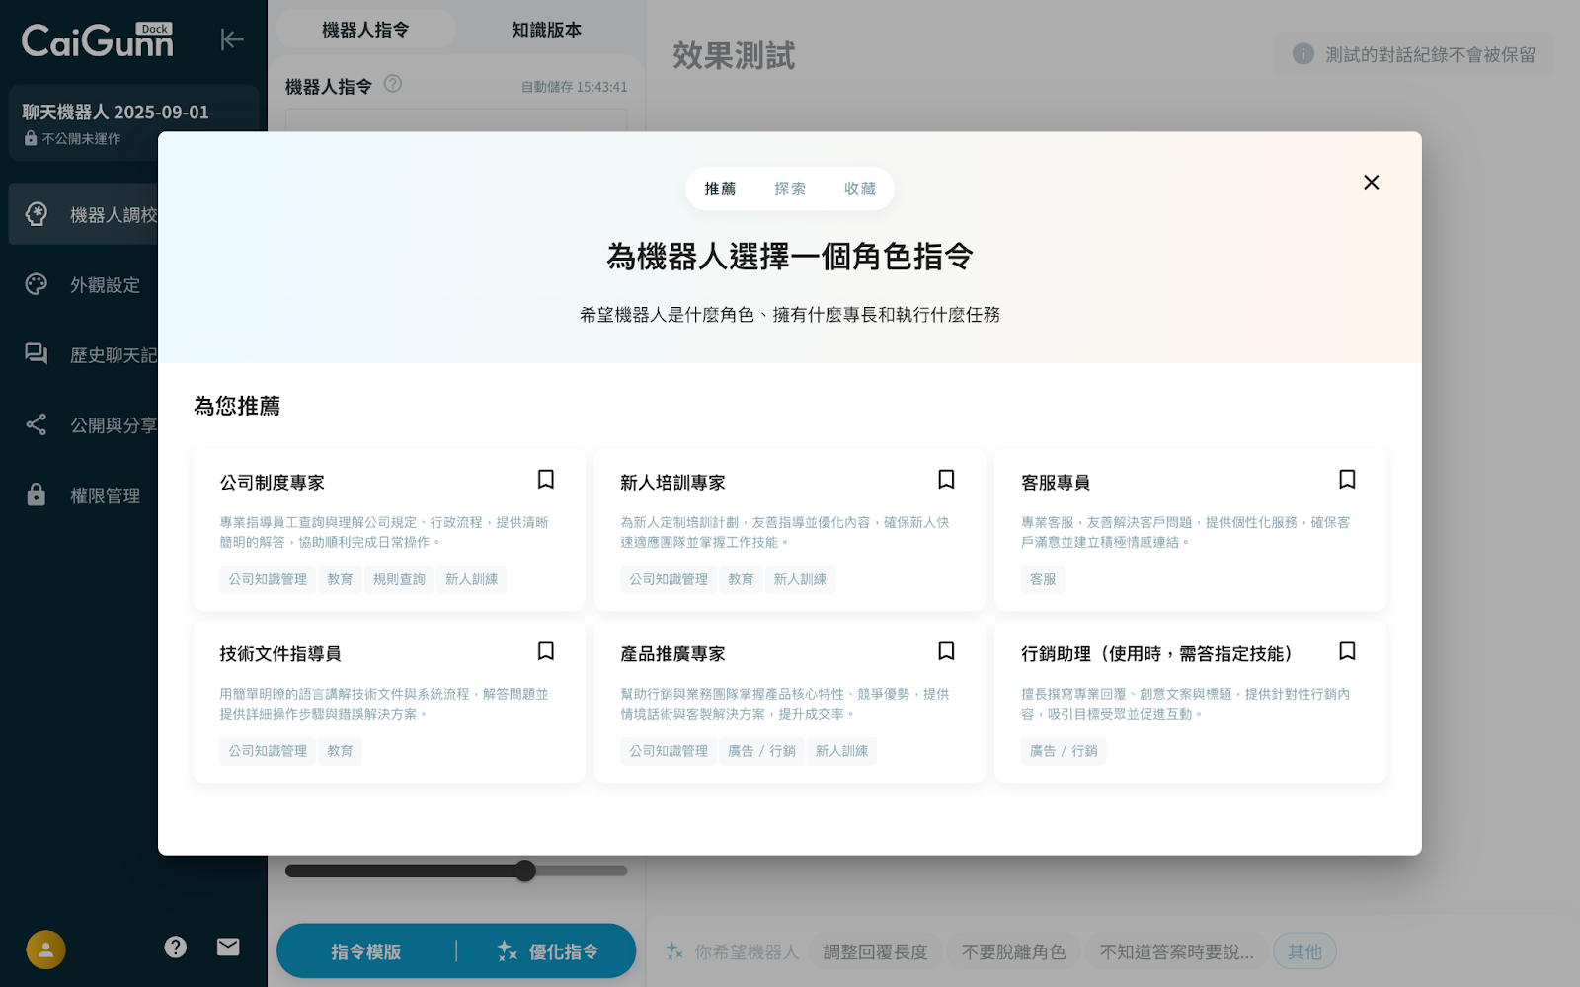Screen dimensions: 1580x987
Task: Bookmark the 行銷助理 template card
Action: 1347,651
